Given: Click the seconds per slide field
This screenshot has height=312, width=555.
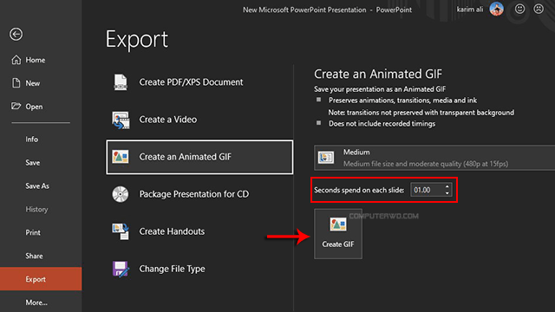Looking at the screenshot, I should (427, 190).
